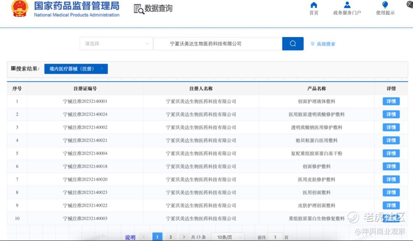Open the 政务服务门户 portal icon
The width and height of the screenshot is (413, 241).
(347, 5)
